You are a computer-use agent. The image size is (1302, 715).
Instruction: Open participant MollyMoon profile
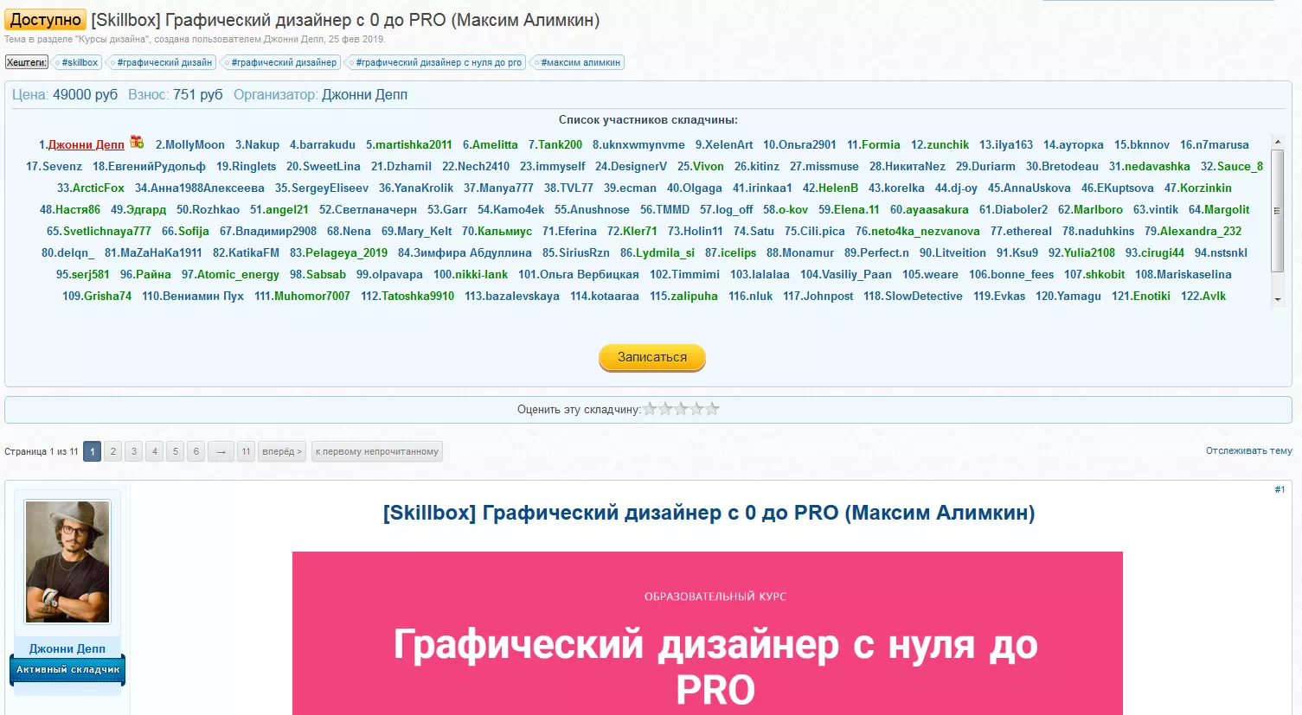(195, 144)
